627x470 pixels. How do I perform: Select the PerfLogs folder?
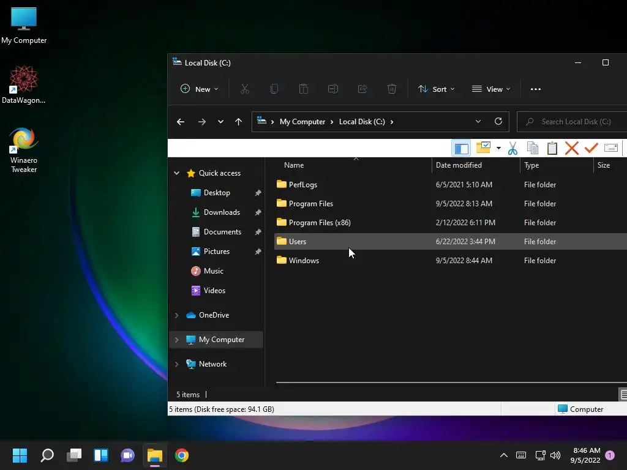(x=302, y=185)
